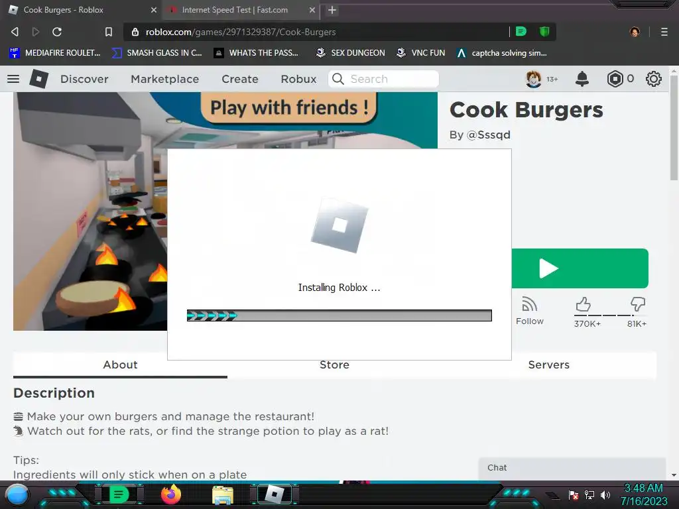Click the network tray icon
Screen dimensions: 679x509
tap(589, 494)
